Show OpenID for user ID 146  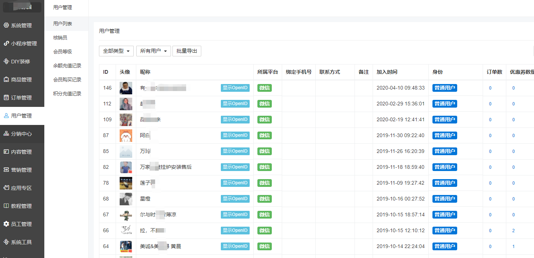pos(235,88)
